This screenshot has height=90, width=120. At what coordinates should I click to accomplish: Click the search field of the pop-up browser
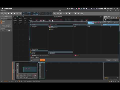[x=58, y=23]
